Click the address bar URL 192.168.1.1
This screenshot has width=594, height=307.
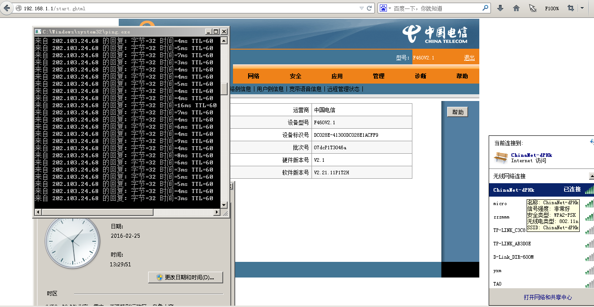[54, 8]
